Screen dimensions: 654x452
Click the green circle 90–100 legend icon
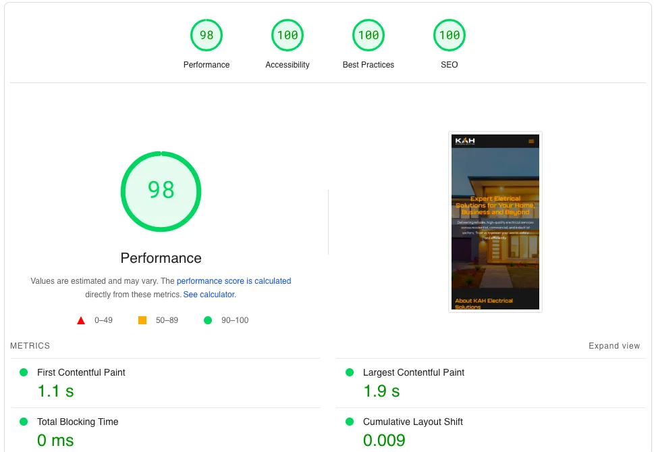point(208,320)
